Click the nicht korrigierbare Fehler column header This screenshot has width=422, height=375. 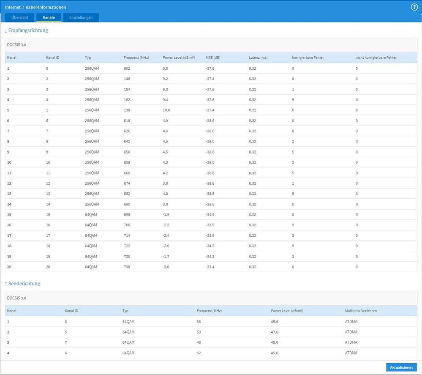point(376,57)
